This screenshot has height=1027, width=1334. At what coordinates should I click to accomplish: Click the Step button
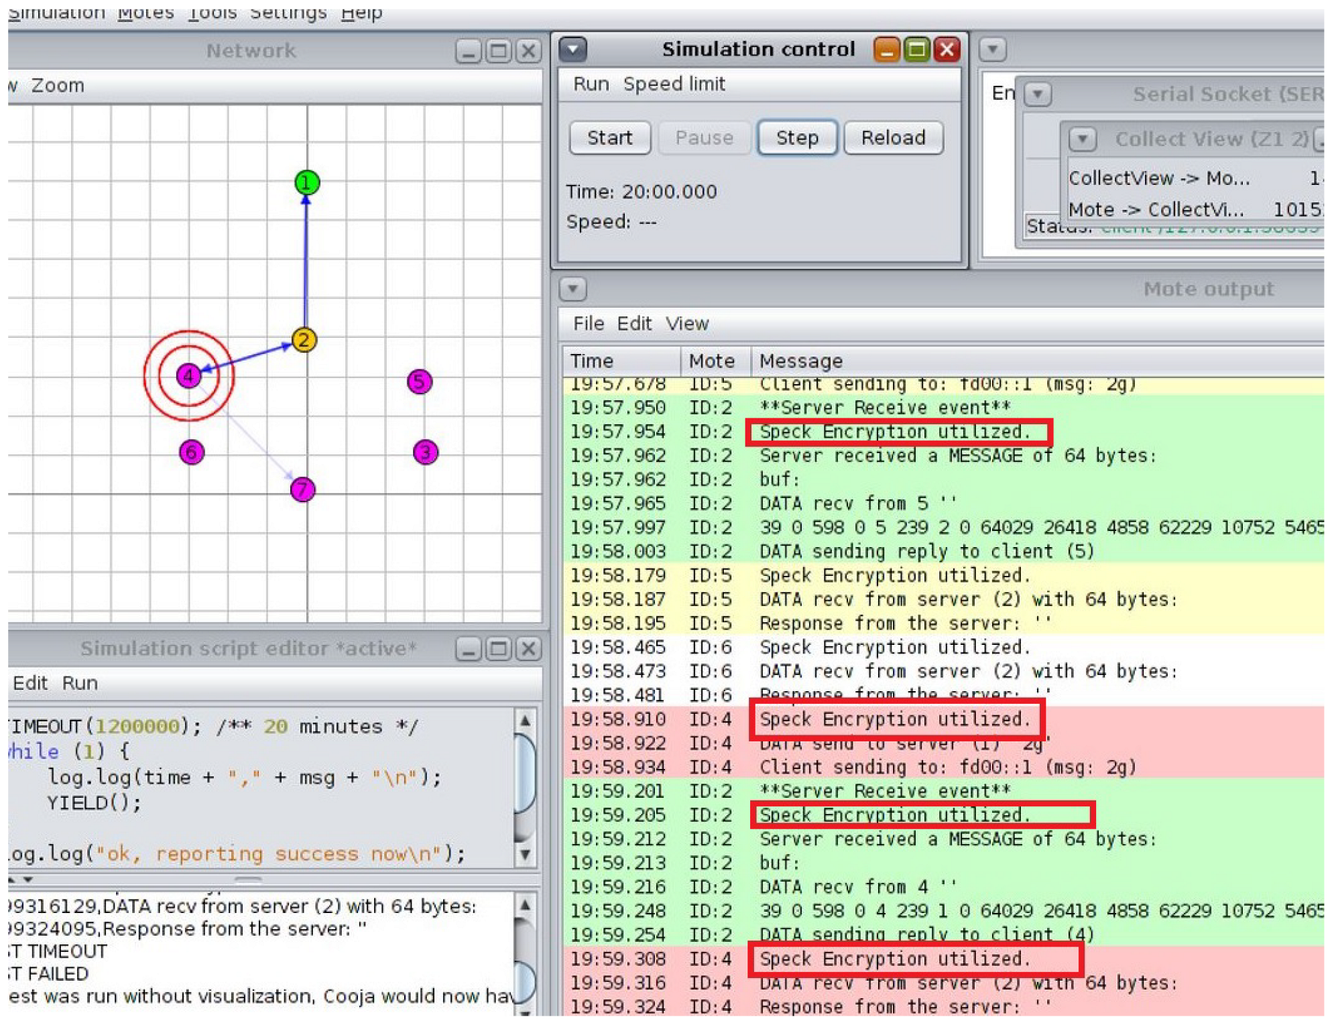(x=796, y=138)
